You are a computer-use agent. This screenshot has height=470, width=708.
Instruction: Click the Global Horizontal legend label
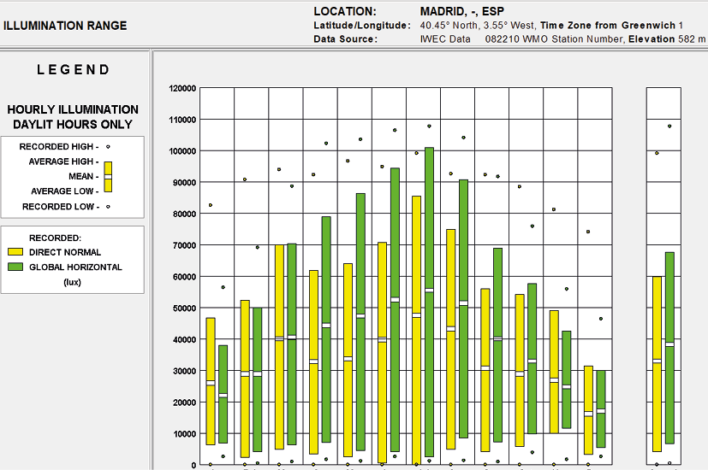point(75,267)
